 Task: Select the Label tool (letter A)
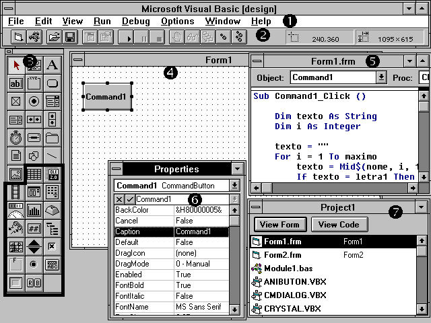coord(52,65)
